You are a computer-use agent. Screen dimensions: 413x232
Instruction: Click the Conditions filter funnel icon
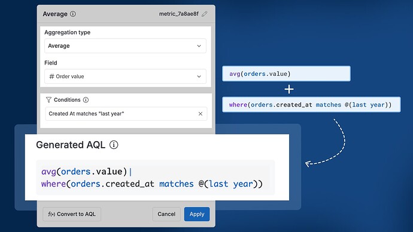click(x=48, y=100)
